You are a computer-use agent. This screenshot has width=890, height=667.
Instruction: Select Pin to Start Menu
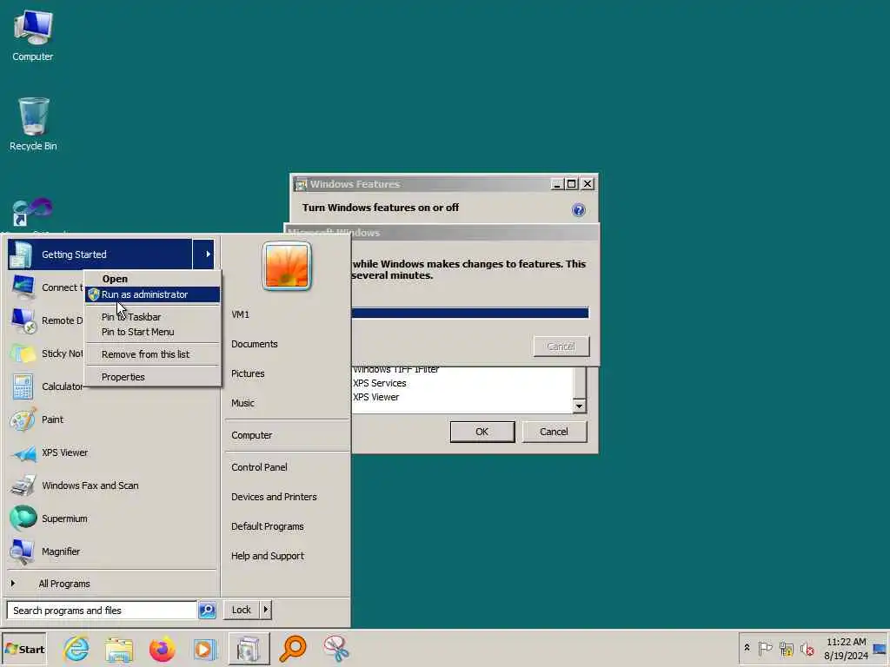[137, 332]
